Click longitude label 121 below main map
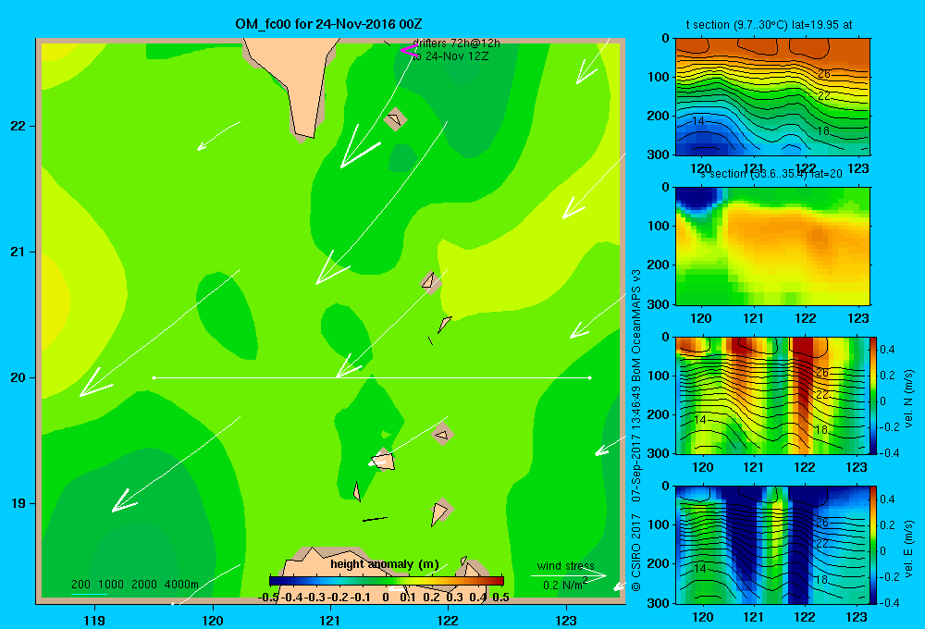The width and height of the screenshot is (925, 629). tap(330, 620)
